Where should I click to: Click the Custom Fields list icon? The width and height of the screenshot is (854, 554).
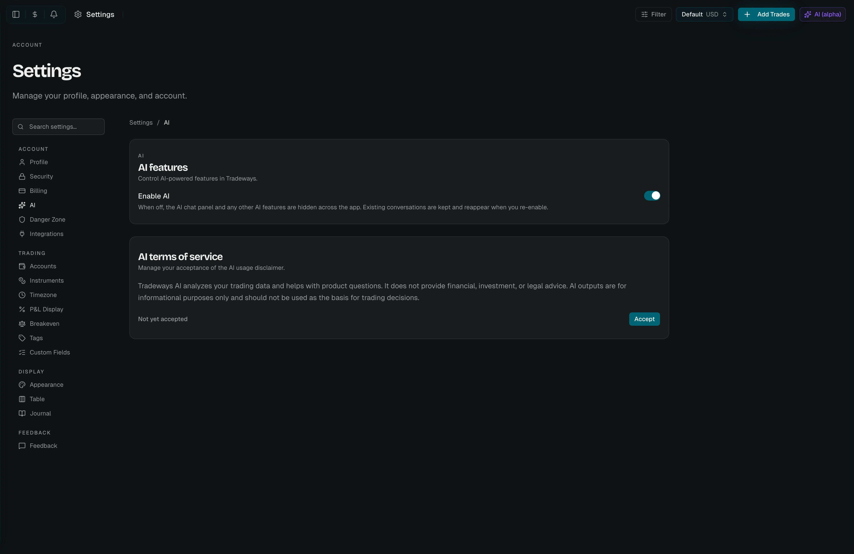22,352
